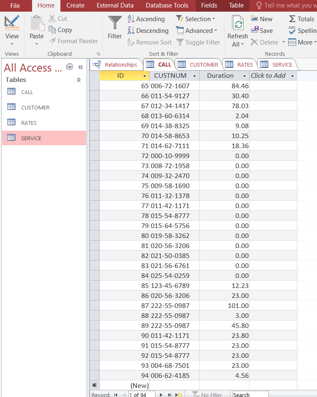Open navigation pane All Access menu

70,67
